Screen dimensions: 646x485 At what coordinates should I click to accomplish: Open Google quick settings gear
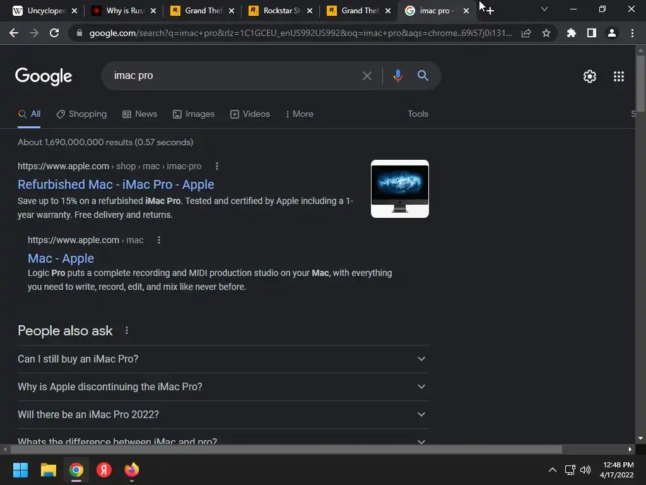click(590, 76)
